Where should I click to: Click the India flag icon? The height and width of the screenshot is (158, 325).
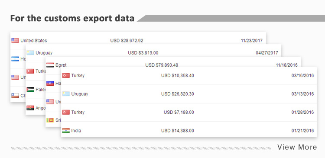[x=66, y=131]
